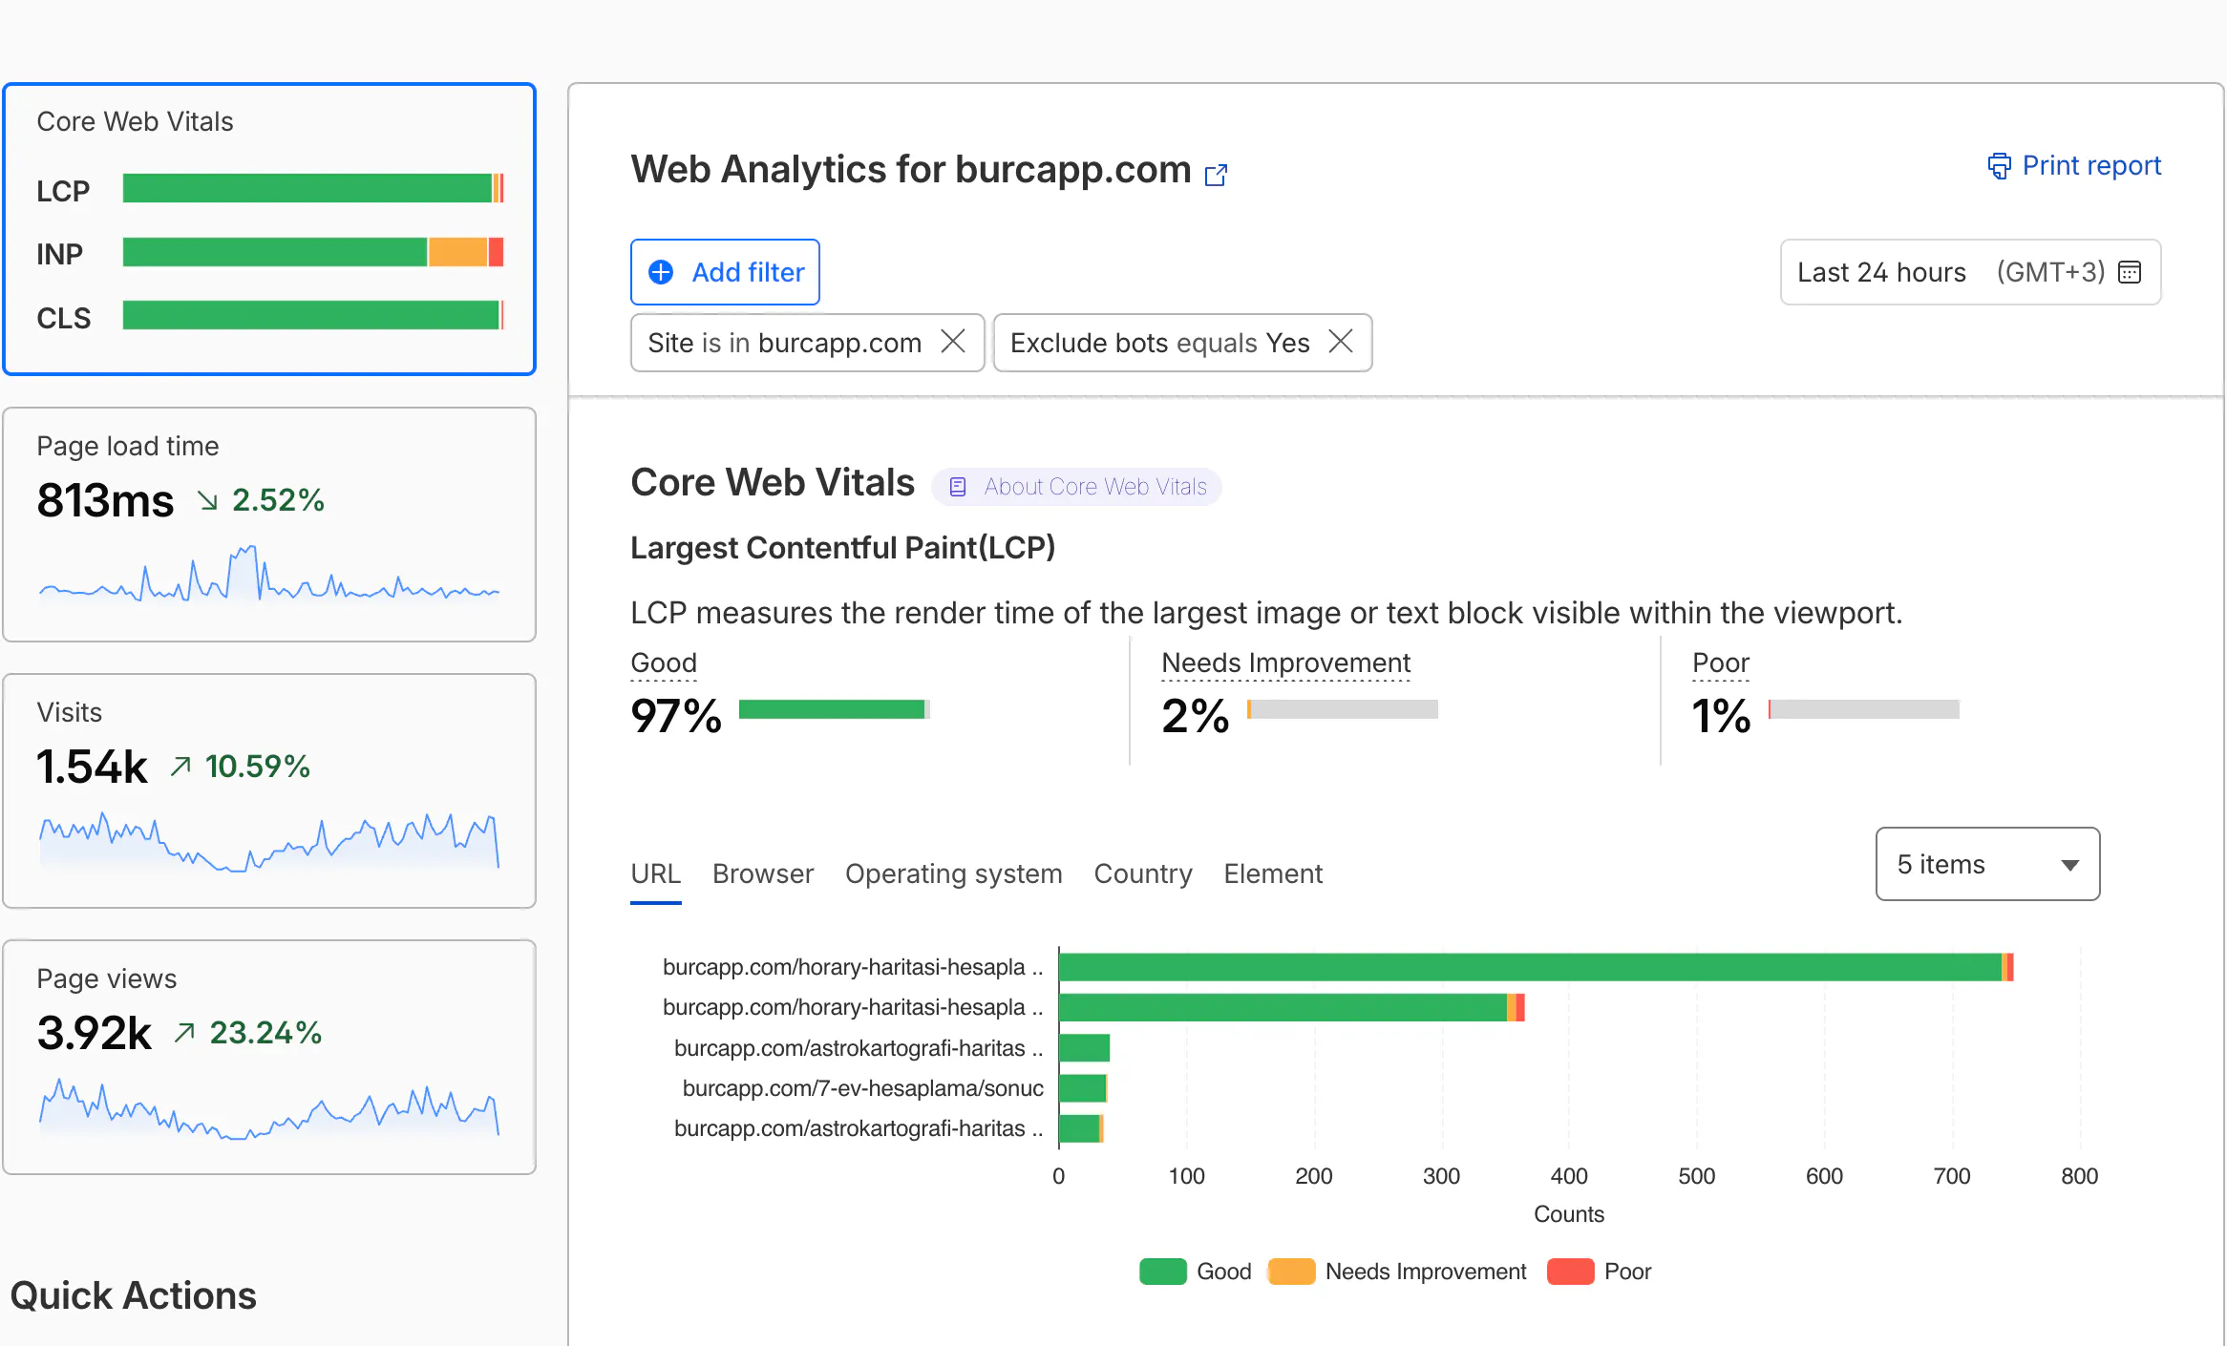Open About Core Web Vitals link
Screen dimensions: 2227x1346
point(1076,487)
